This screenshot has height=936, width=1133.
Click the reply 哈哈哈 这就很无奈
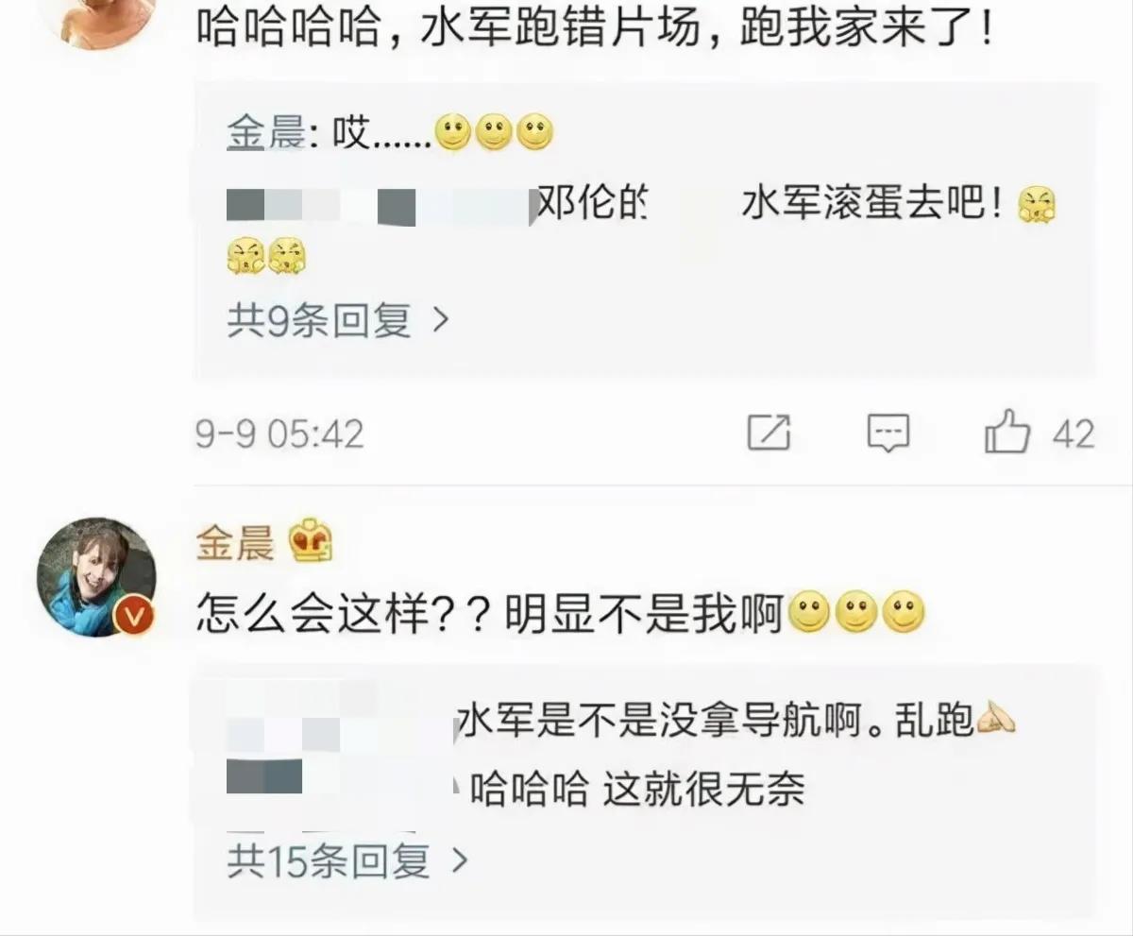[637, 789]
